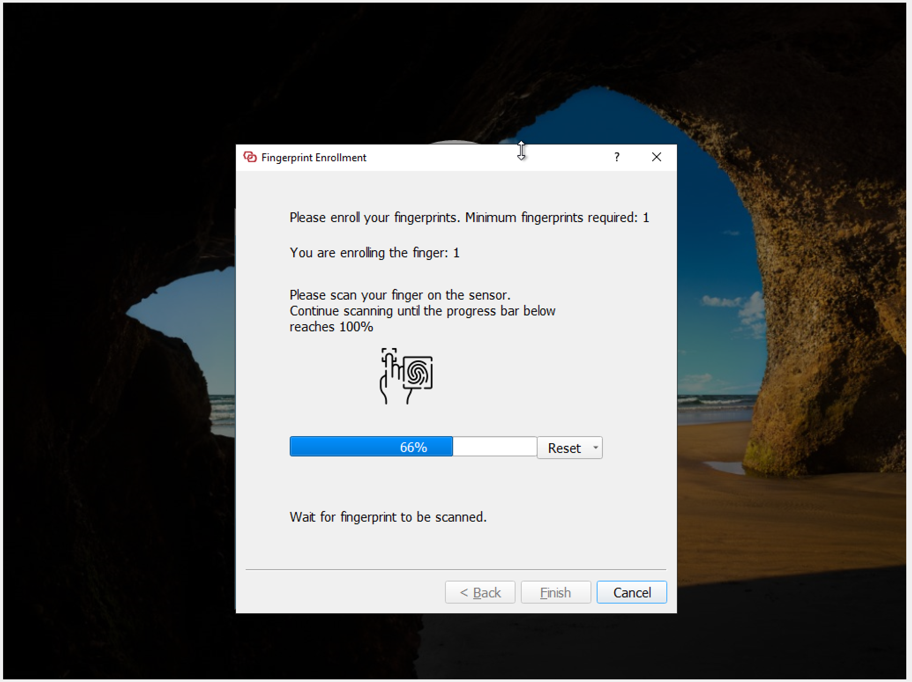The height and width of the screenshot is (682, 912).
Task: Click the Finish button
Action: 556,592
